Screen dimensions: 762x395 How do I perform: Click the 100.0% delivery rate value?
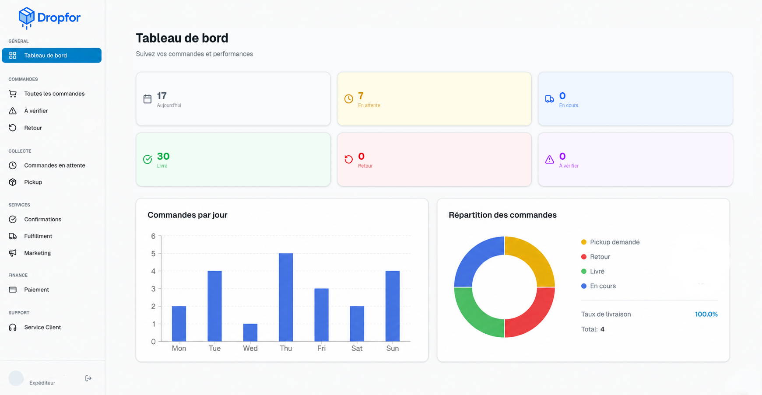coord(706,314)
